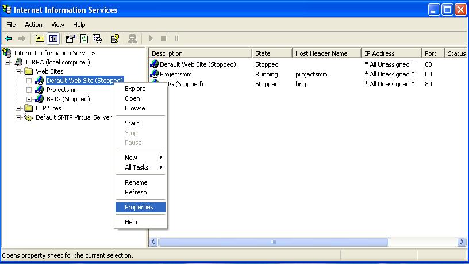
Task: Click the Connect to computer toolbar icon
Action: point(133,39)
